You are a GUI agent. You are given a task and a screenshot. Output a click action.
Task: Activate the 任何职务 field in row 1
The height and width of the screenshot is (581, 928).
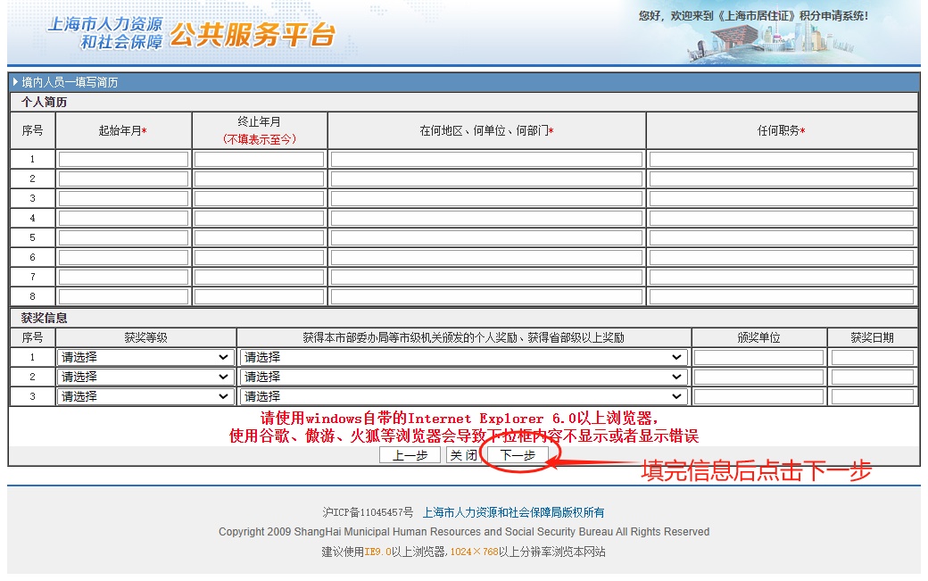point(782,159)
